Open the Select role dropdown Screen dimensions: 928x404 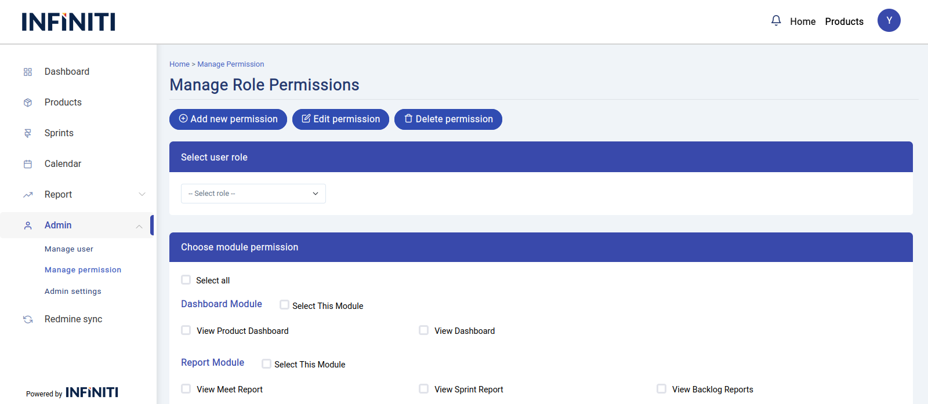[x=253, y=194]
